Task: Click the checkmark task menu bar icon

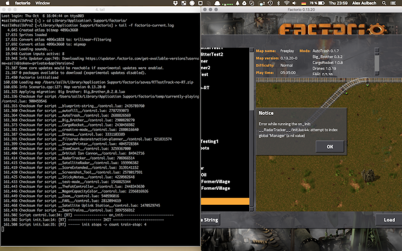Action: tap(252, 3)
